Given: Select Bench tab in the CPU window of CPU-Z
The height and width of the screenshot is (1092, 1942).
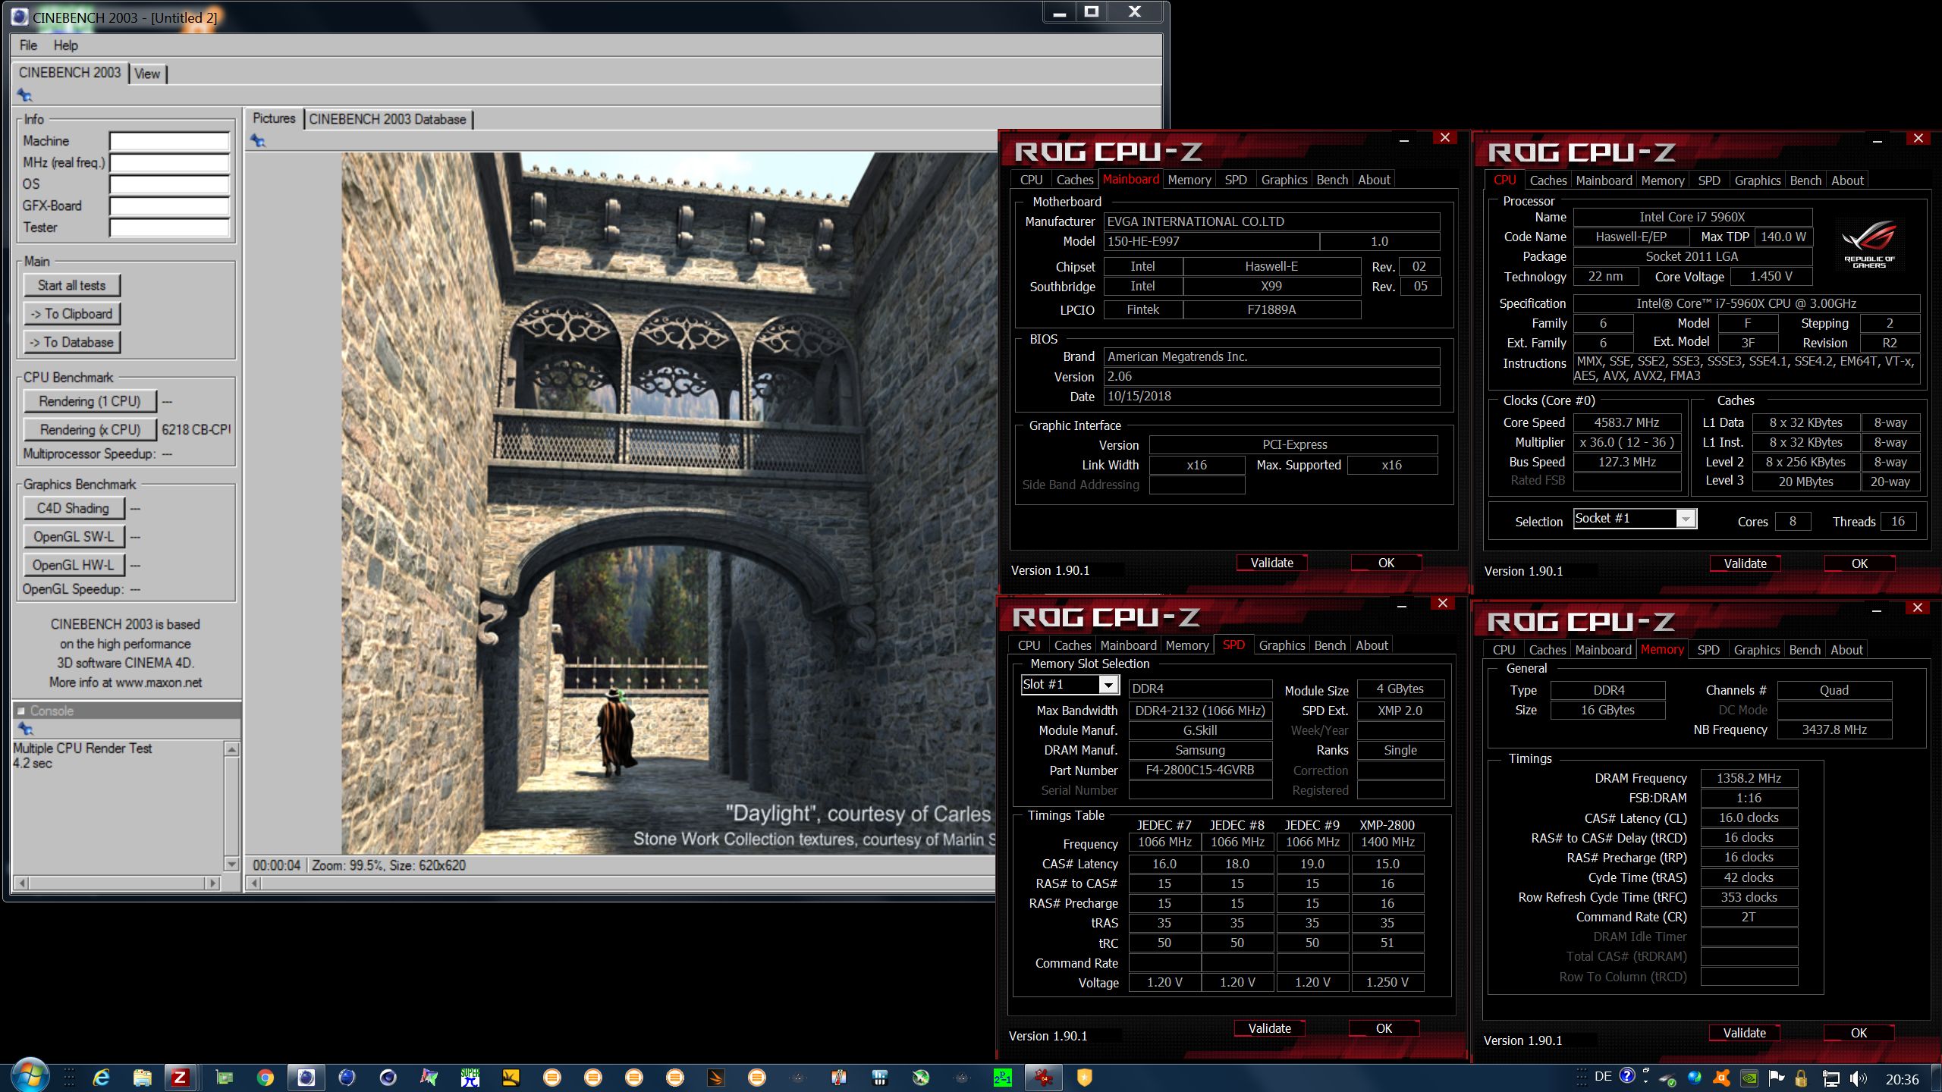Looking at the screenshot, I should [x=1805, y=180].
